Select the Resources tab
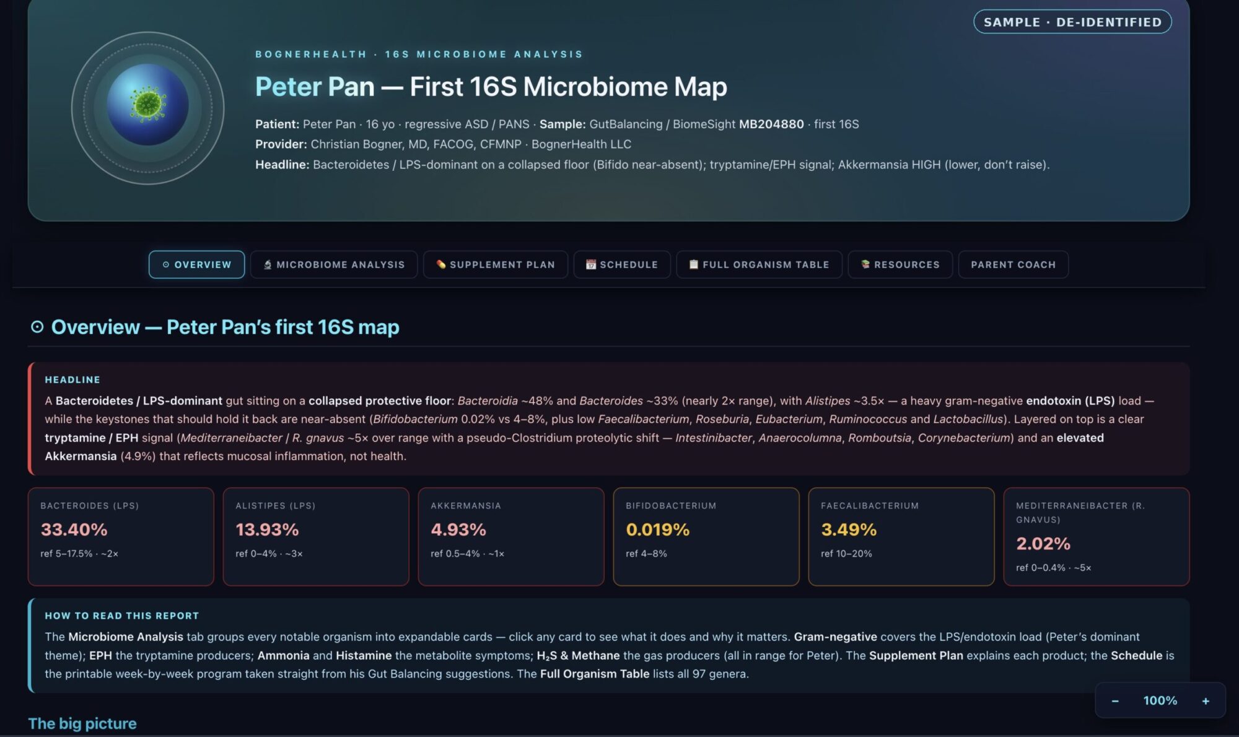Viewport: 1239px width, 737px height. tap(900, 264)
